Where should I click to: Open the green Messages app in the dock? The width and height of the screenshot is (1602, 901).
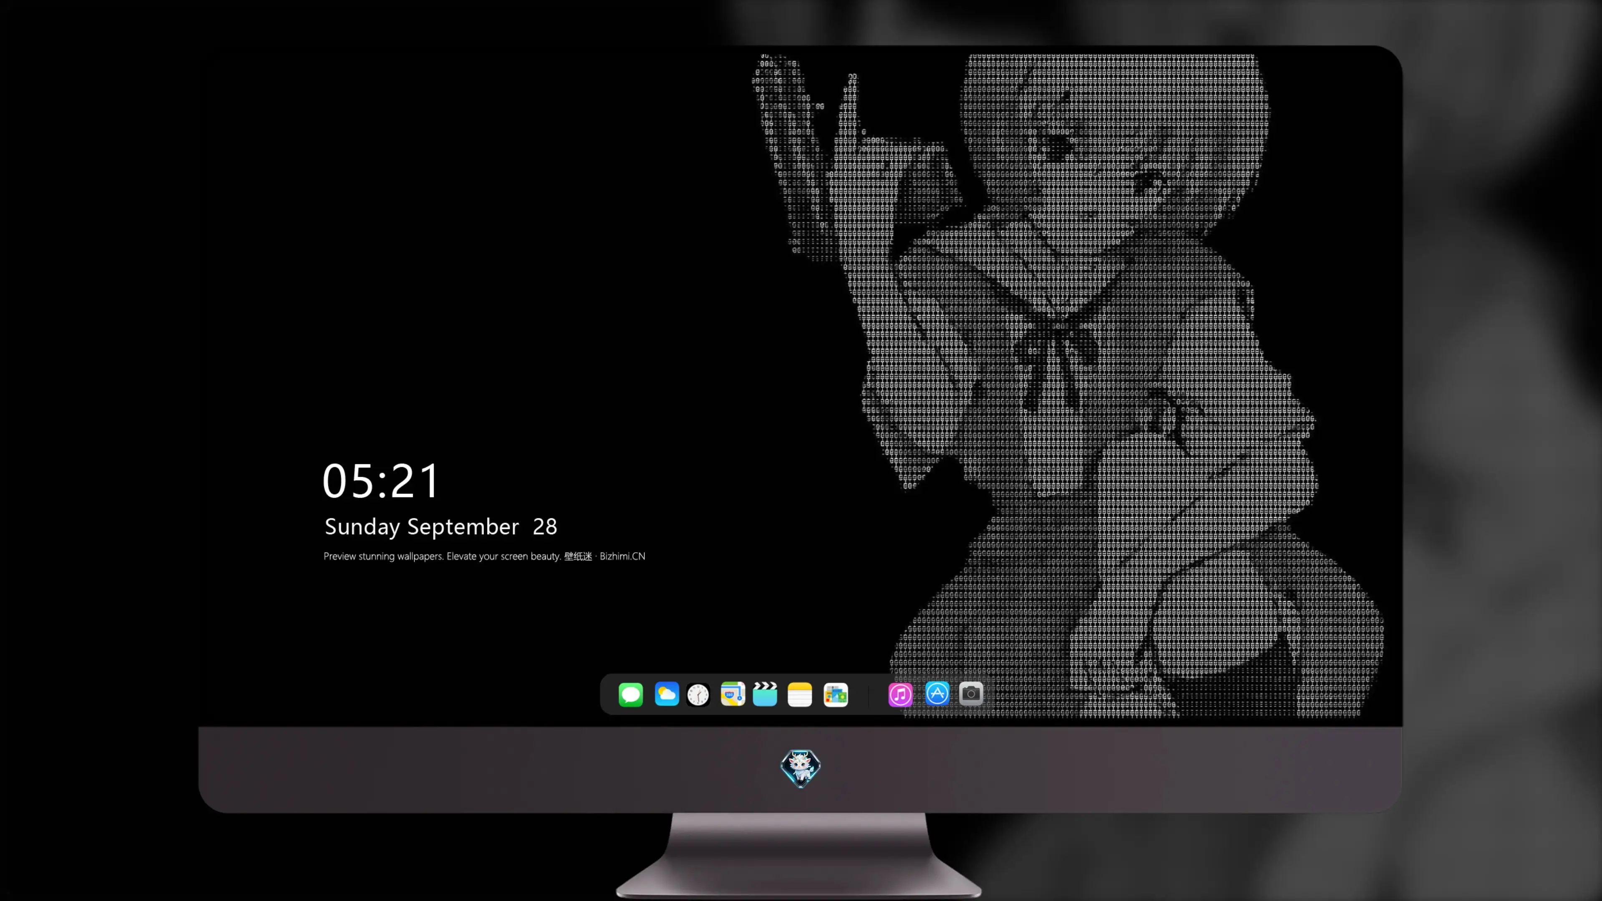[x=631, y=695]
